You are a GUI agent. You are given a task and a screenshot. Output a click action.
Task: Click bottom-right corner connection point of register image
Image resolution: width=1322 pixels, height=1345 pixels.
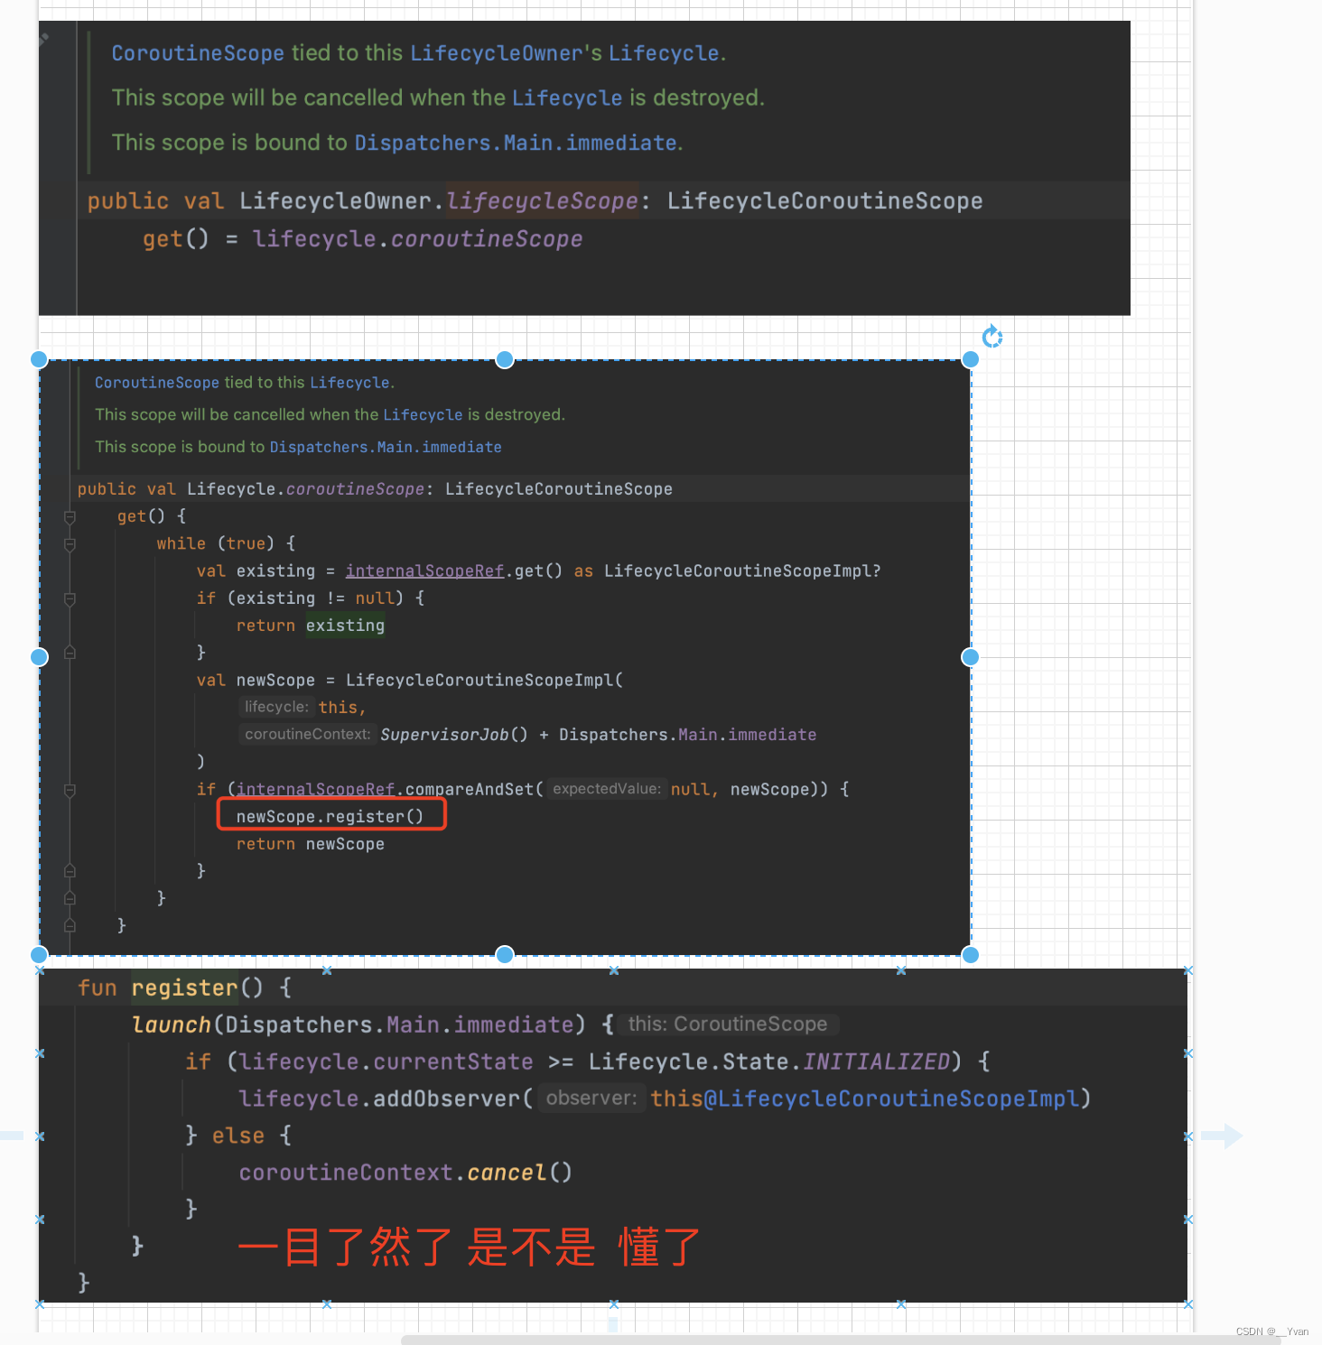click(1188, 1304)
